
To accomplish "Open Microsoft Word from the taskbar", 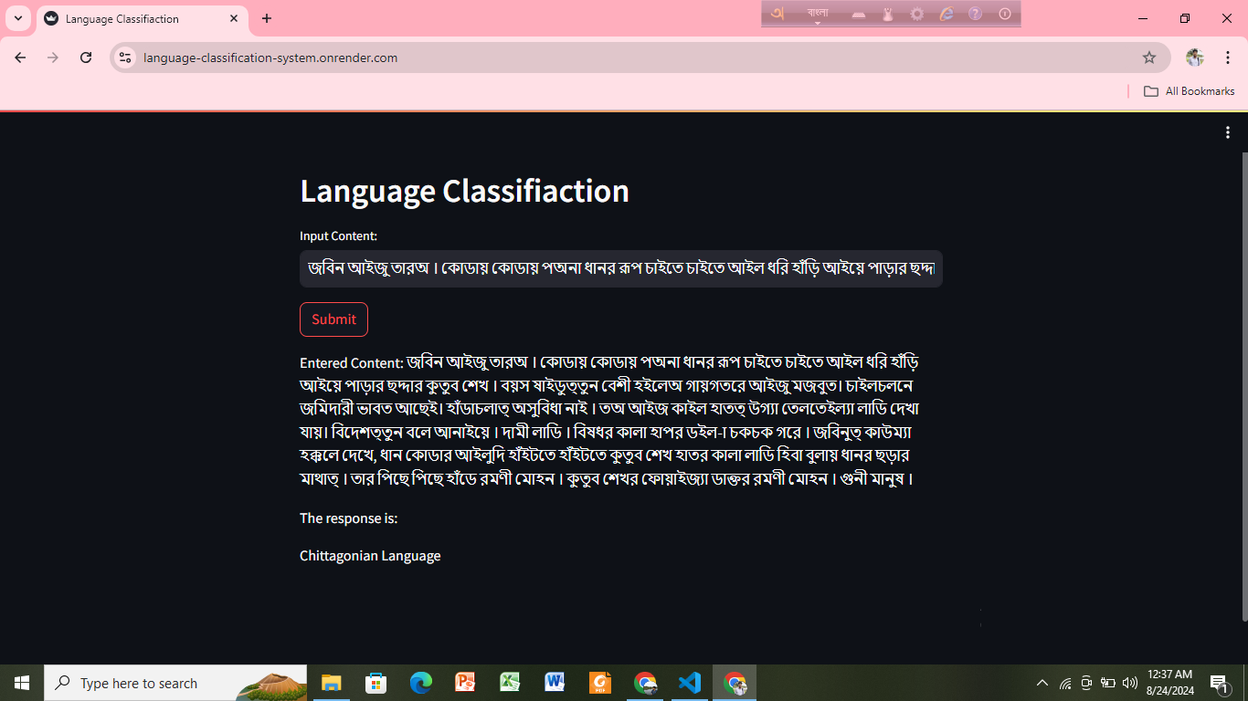I will 555,683.
